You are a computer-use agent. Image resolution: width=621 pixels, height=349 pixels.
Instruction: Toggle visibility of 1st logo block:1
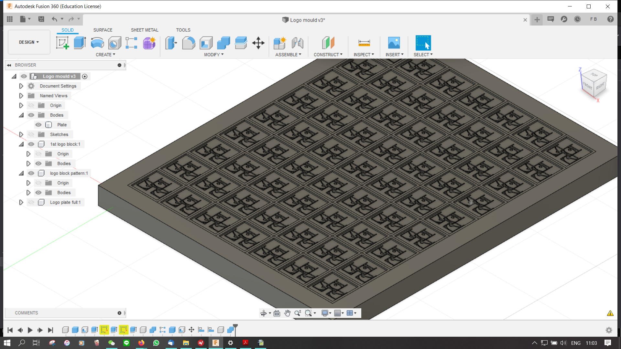31,144
